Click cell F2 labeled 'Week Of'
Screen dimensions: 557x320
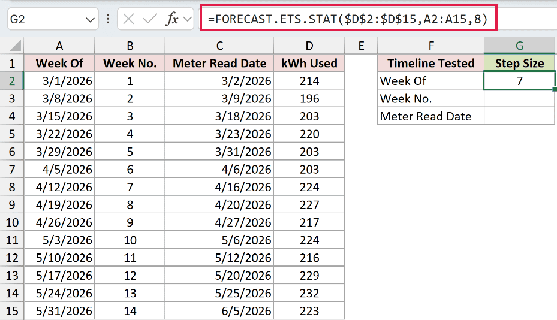(x=431, y=81)
